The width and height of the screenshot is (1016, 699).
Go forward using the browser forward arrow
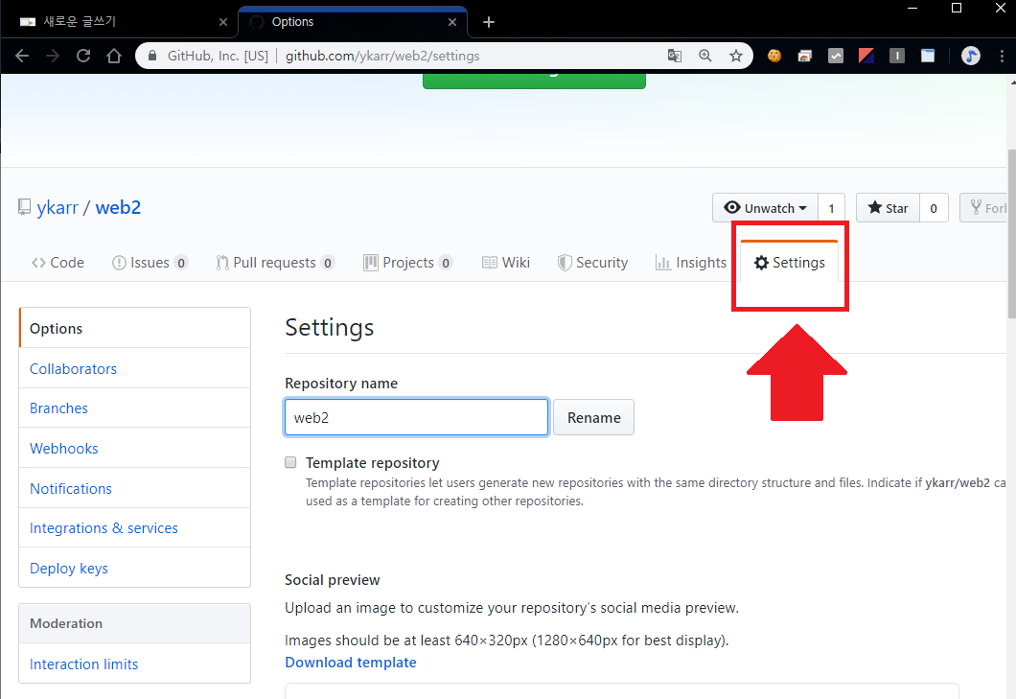point(53,56)
